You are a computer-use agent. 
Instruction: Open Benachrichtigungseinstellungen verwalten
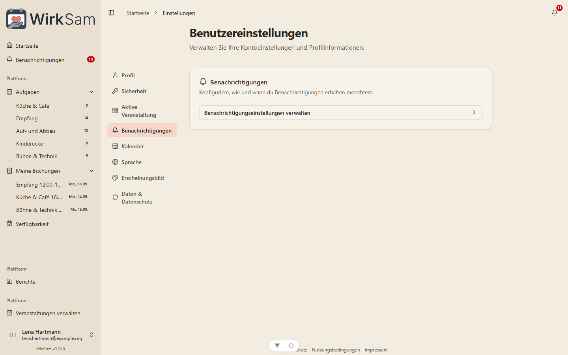click(x=341, y=112)
